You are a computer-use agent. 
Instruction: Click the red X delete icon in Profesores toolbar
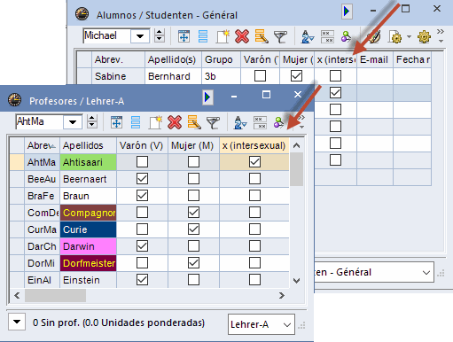click(x=175, y=122)
